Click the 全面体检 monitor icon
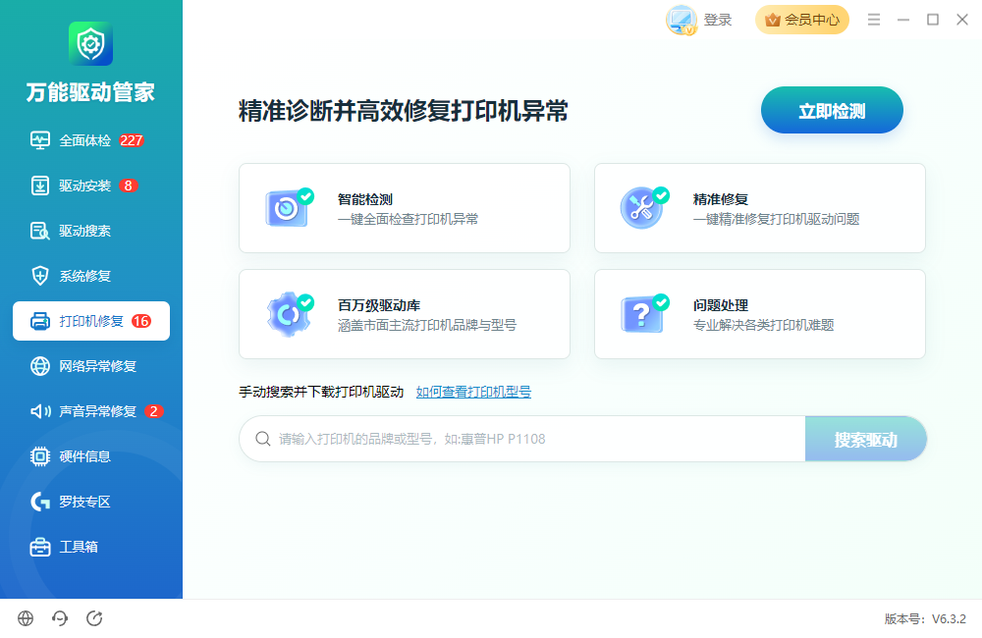The width and height of the screenshot is (982, 638). click(40, 140)
